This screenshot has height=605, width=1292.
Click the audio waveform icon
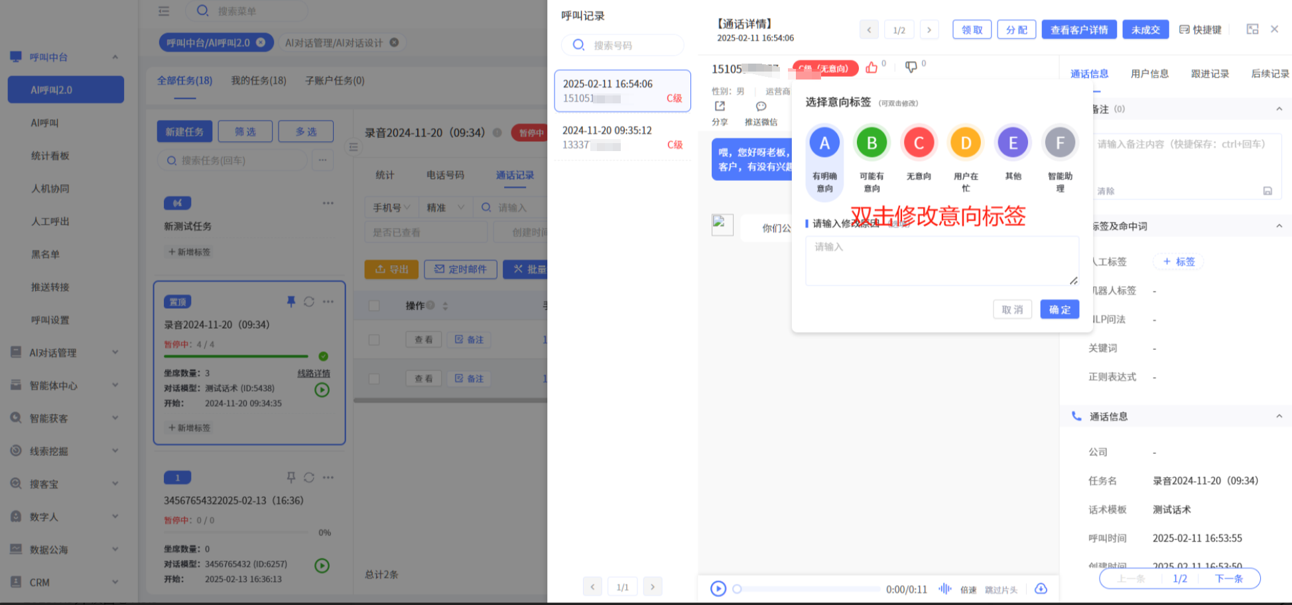point(944,588)
